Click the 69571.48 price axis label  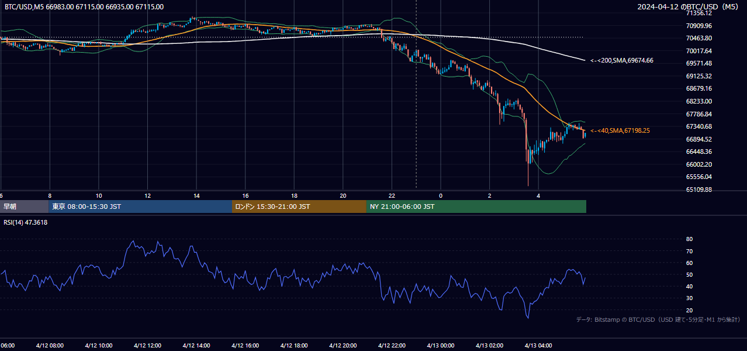click(699, 63)
